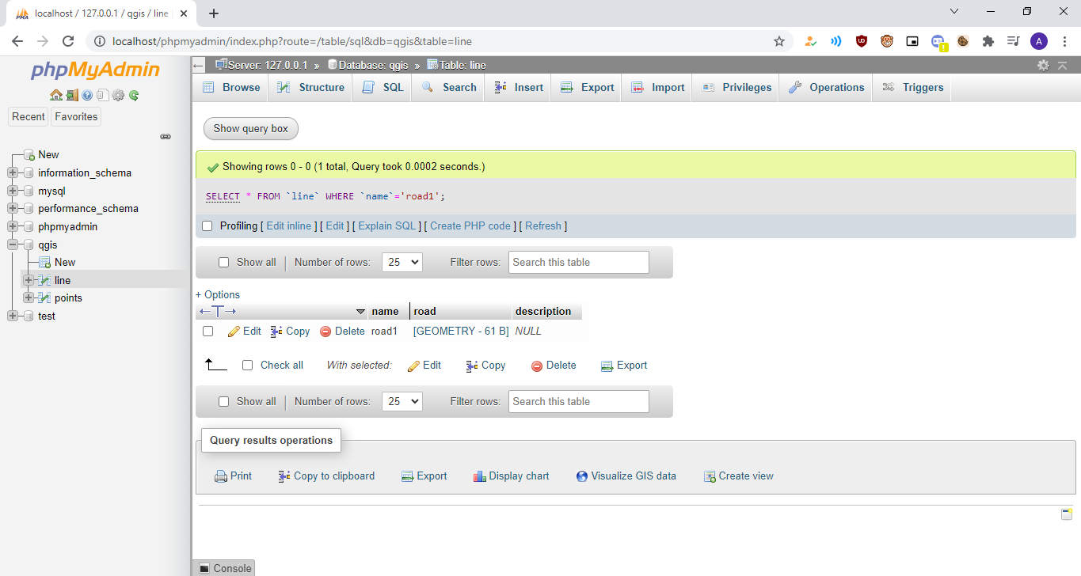
Task: Expand the Options section
Action: pos(218,294)
